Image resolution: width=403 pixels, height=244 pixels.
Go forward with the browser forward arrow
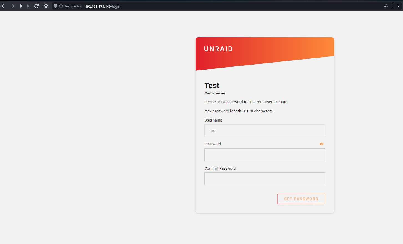(12, 6)
